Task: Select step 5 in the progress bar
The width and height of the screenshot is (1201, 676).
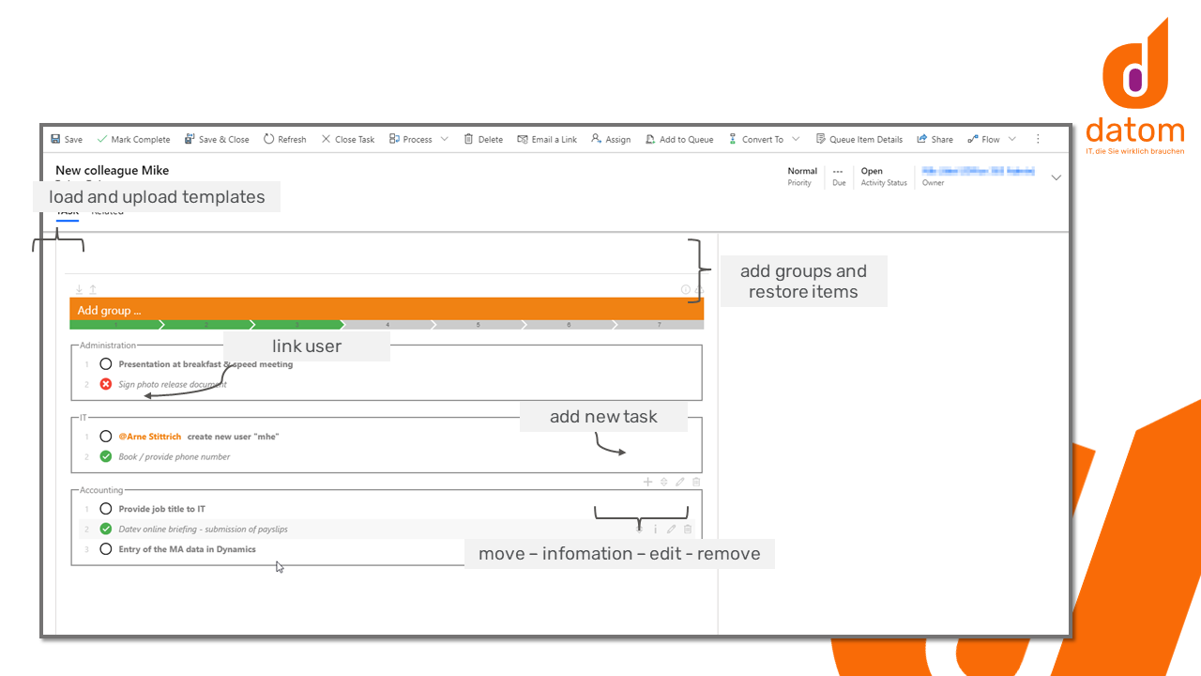Action: (x=478, y=325)
